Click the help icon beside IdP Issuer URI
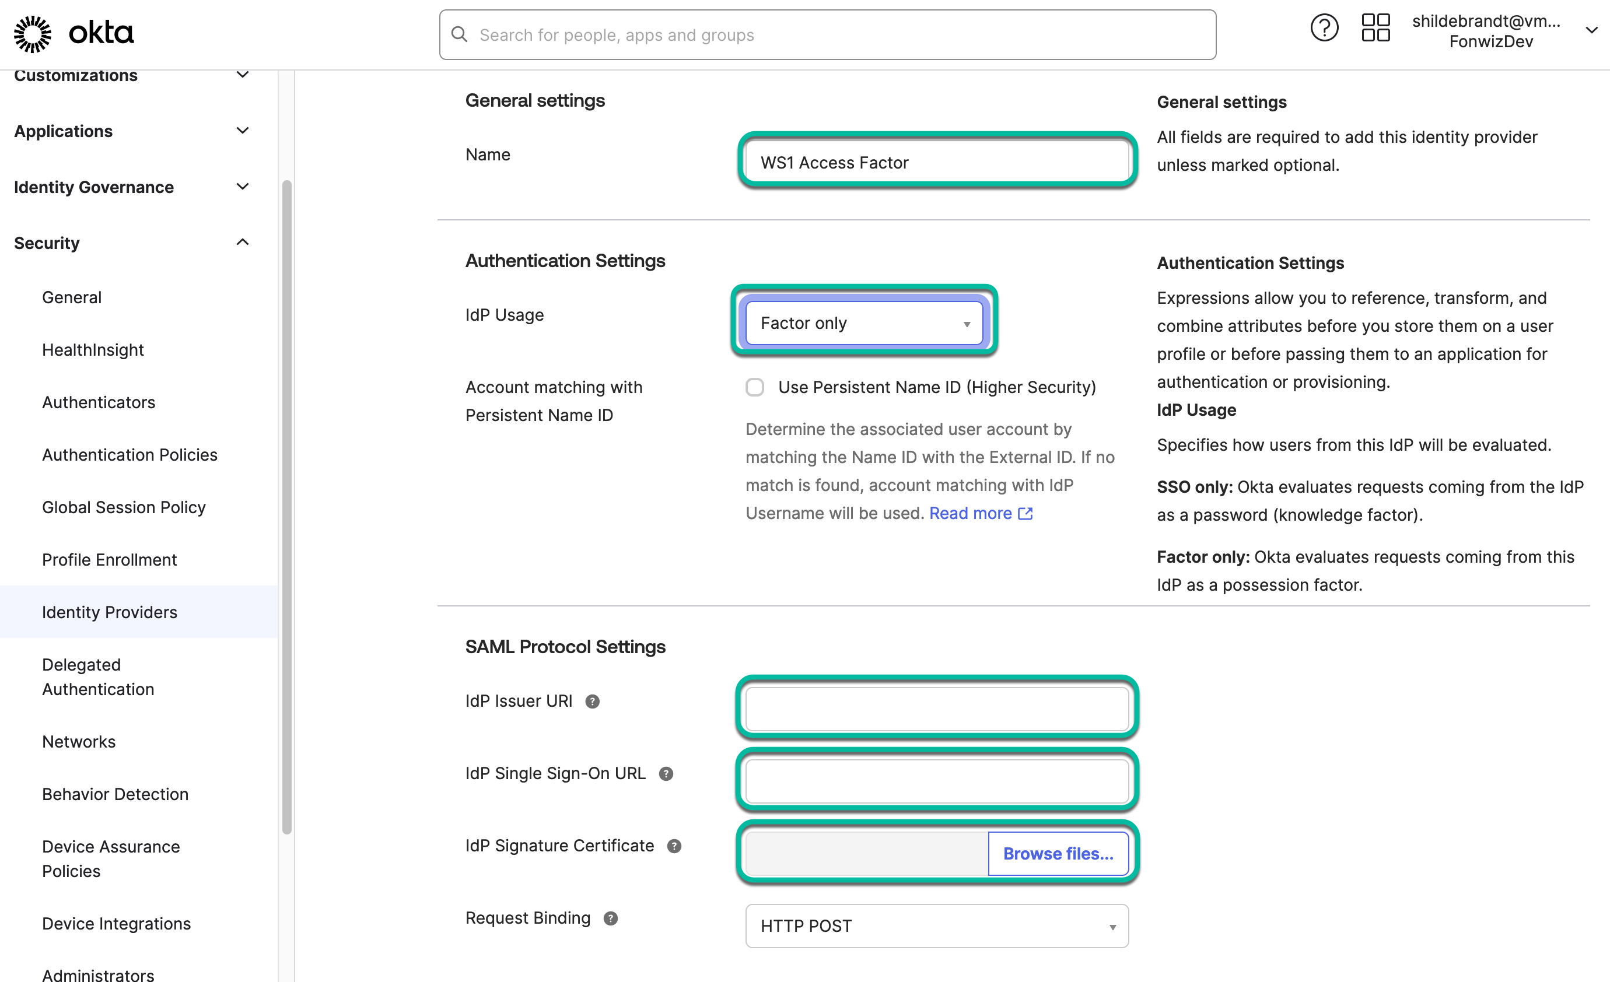This screenshot has width=1610, height=982. click(x=593, y=701)
